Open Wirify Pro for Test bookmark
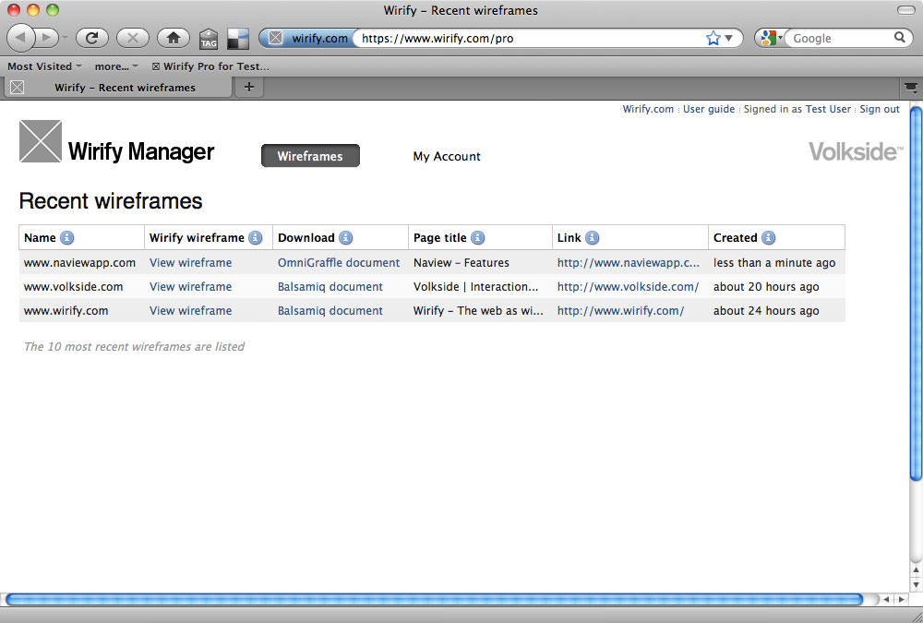 tap(210, 66)
